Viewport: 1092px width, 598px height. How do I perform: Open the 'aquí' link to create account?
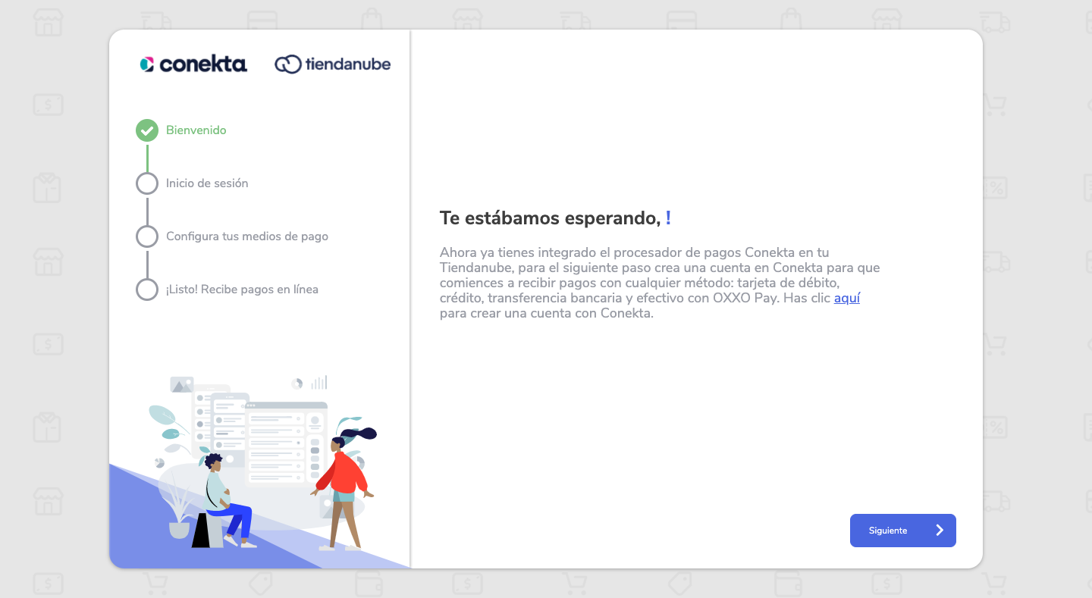[x=847, y=298]
